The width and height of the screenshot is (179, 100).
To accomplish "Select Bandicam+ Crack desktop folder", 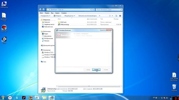I will click(x=4, y=17).
